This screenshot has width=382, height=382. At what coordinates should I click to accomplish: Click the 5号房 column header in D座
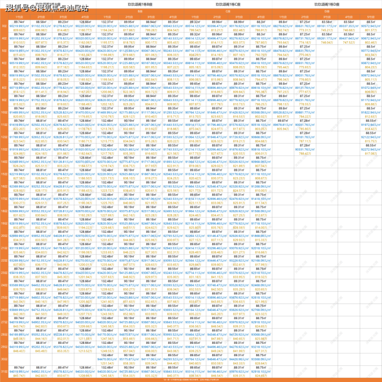[x=371, y=17]
